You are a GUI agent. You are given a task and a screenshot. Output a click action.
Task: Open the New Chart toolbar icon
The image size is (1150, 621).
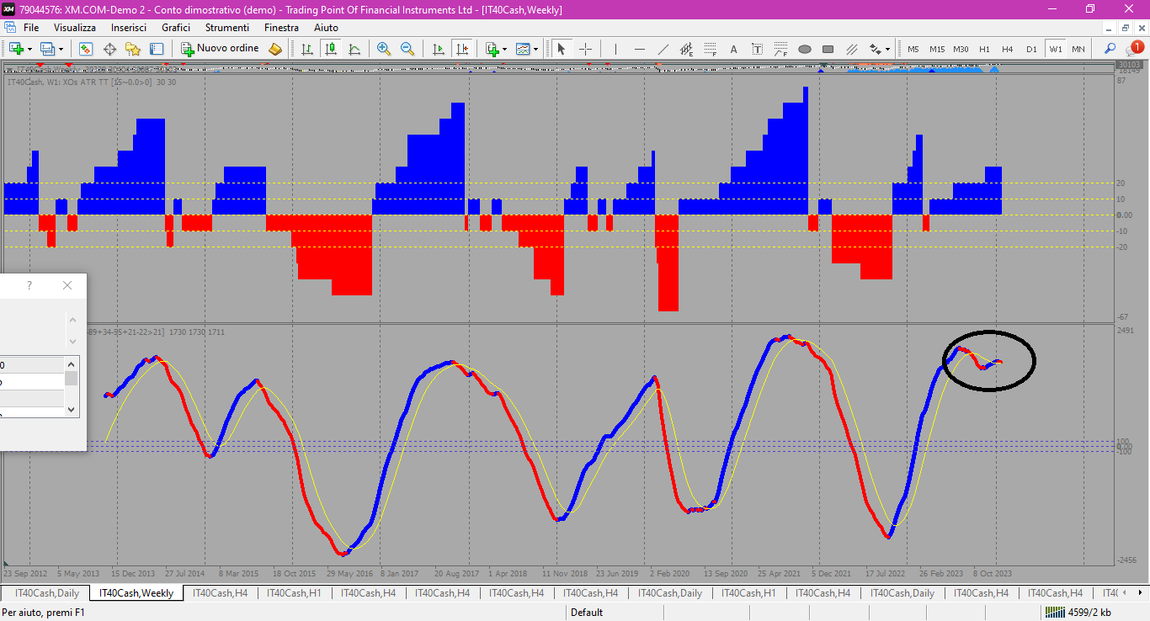[16, 49]
